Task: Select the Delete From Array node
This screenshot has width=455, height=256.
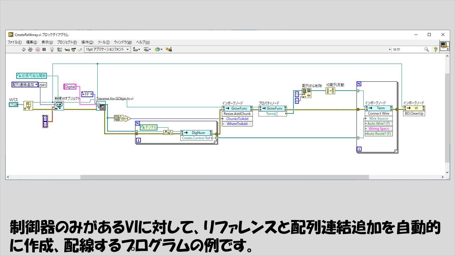Action: pos(306,93)
